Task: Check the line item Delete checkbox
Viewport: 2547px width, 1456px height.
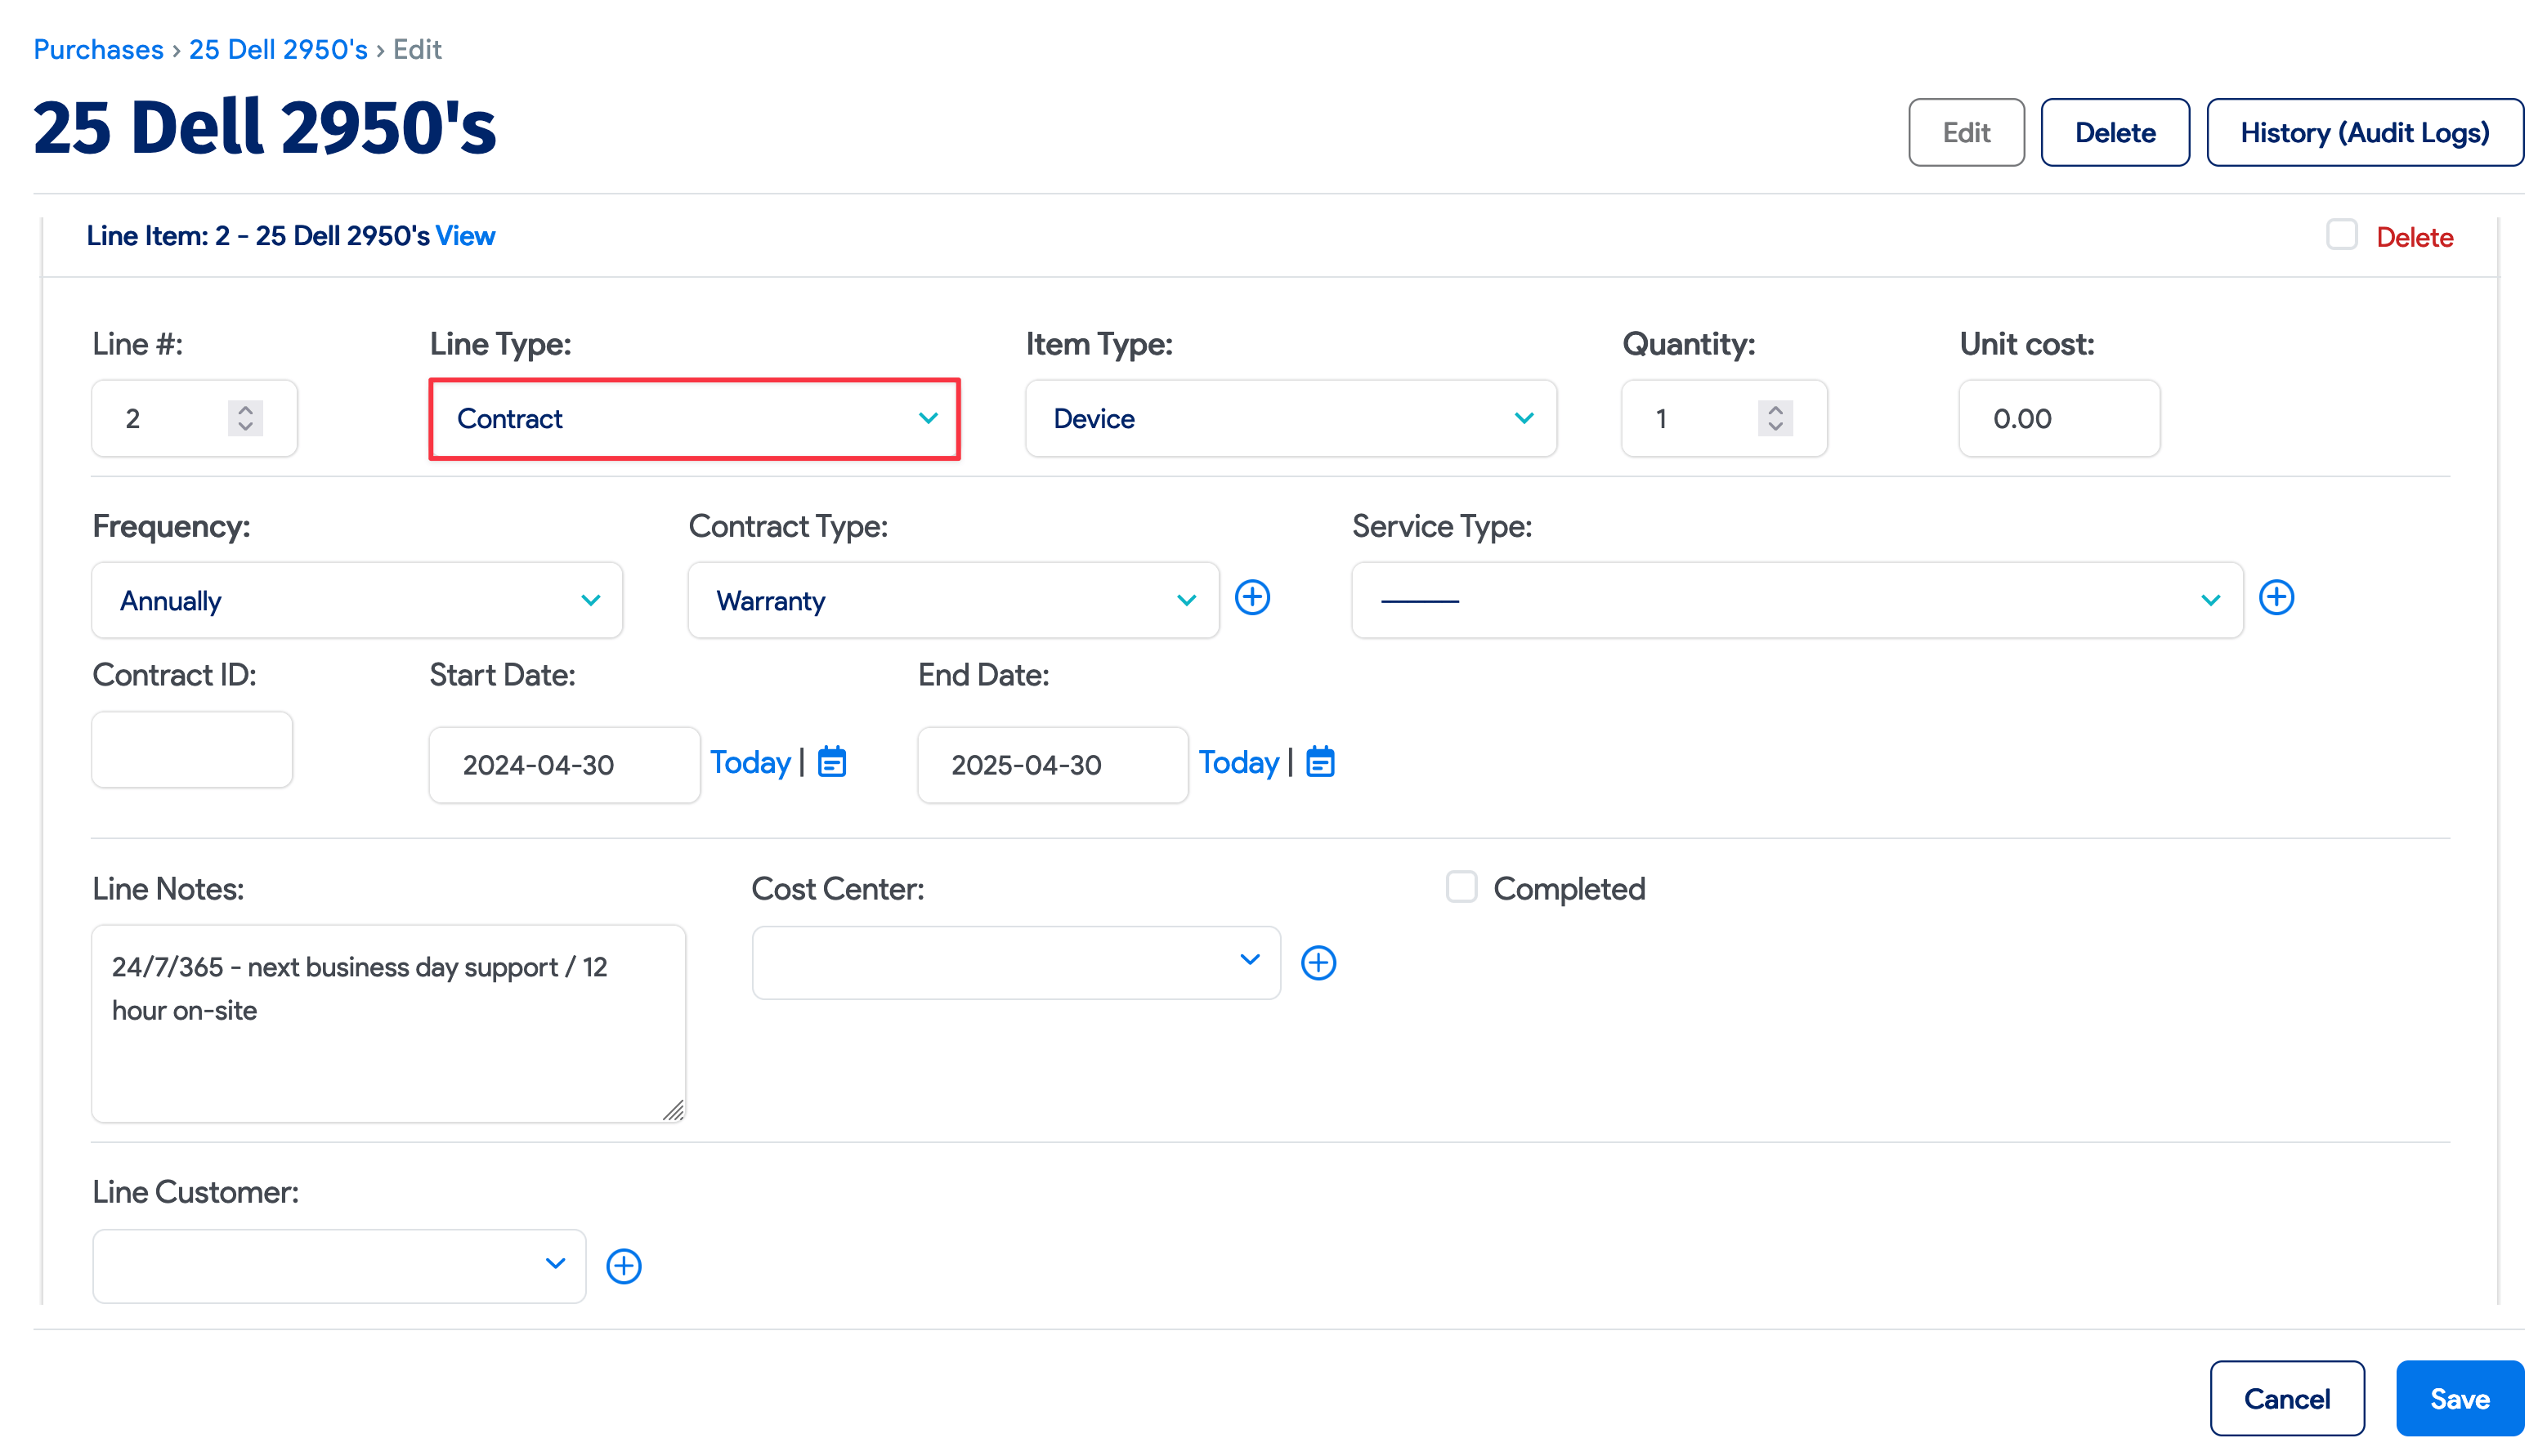Action: (x=2341, y=235)
